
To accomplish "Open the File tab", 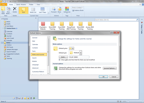I will 4,4.
